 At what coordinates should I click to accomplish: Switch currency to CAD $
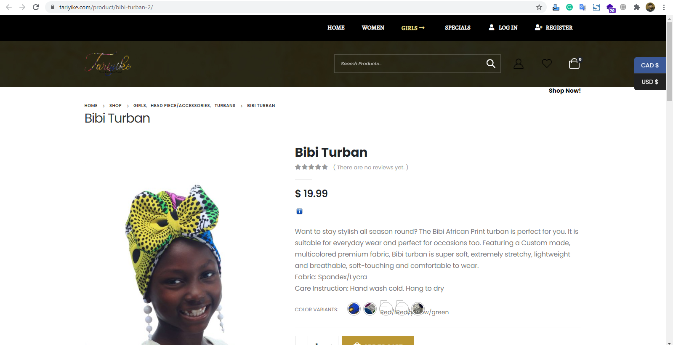click(650, 65)
